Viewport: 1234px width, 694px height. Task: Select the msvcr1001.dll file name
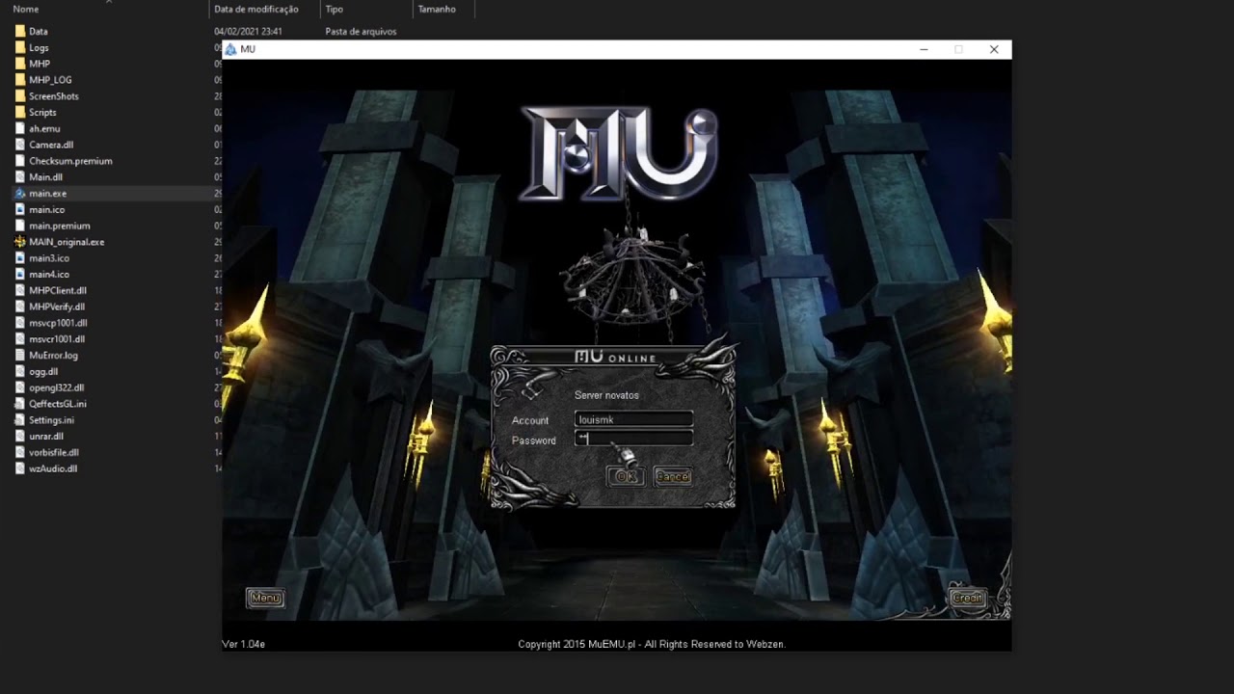pyautogui.click(x=57, y=339)
